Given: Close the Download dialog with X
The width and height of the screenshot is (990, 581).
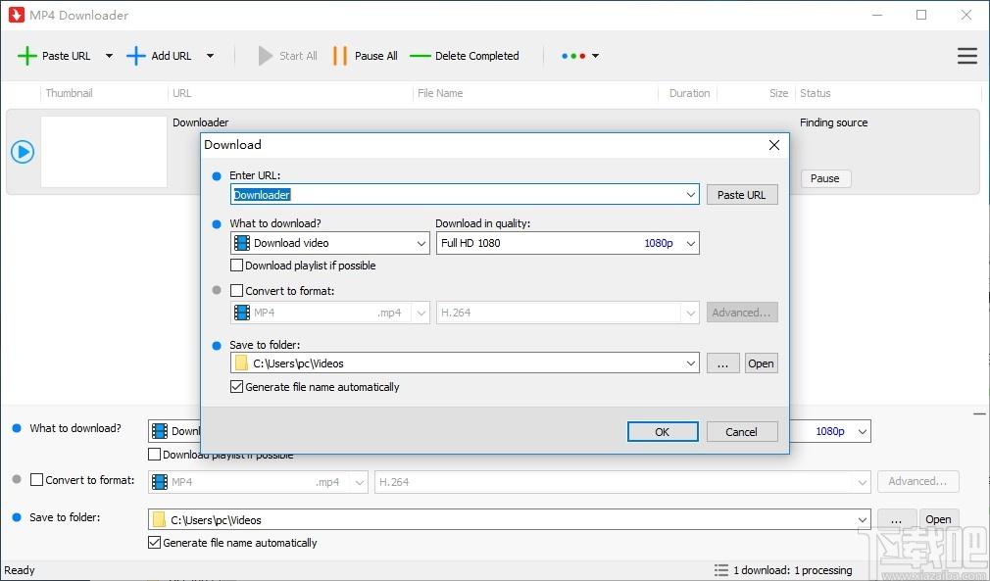Looking at the screenshot, I should tap(774, 145).
